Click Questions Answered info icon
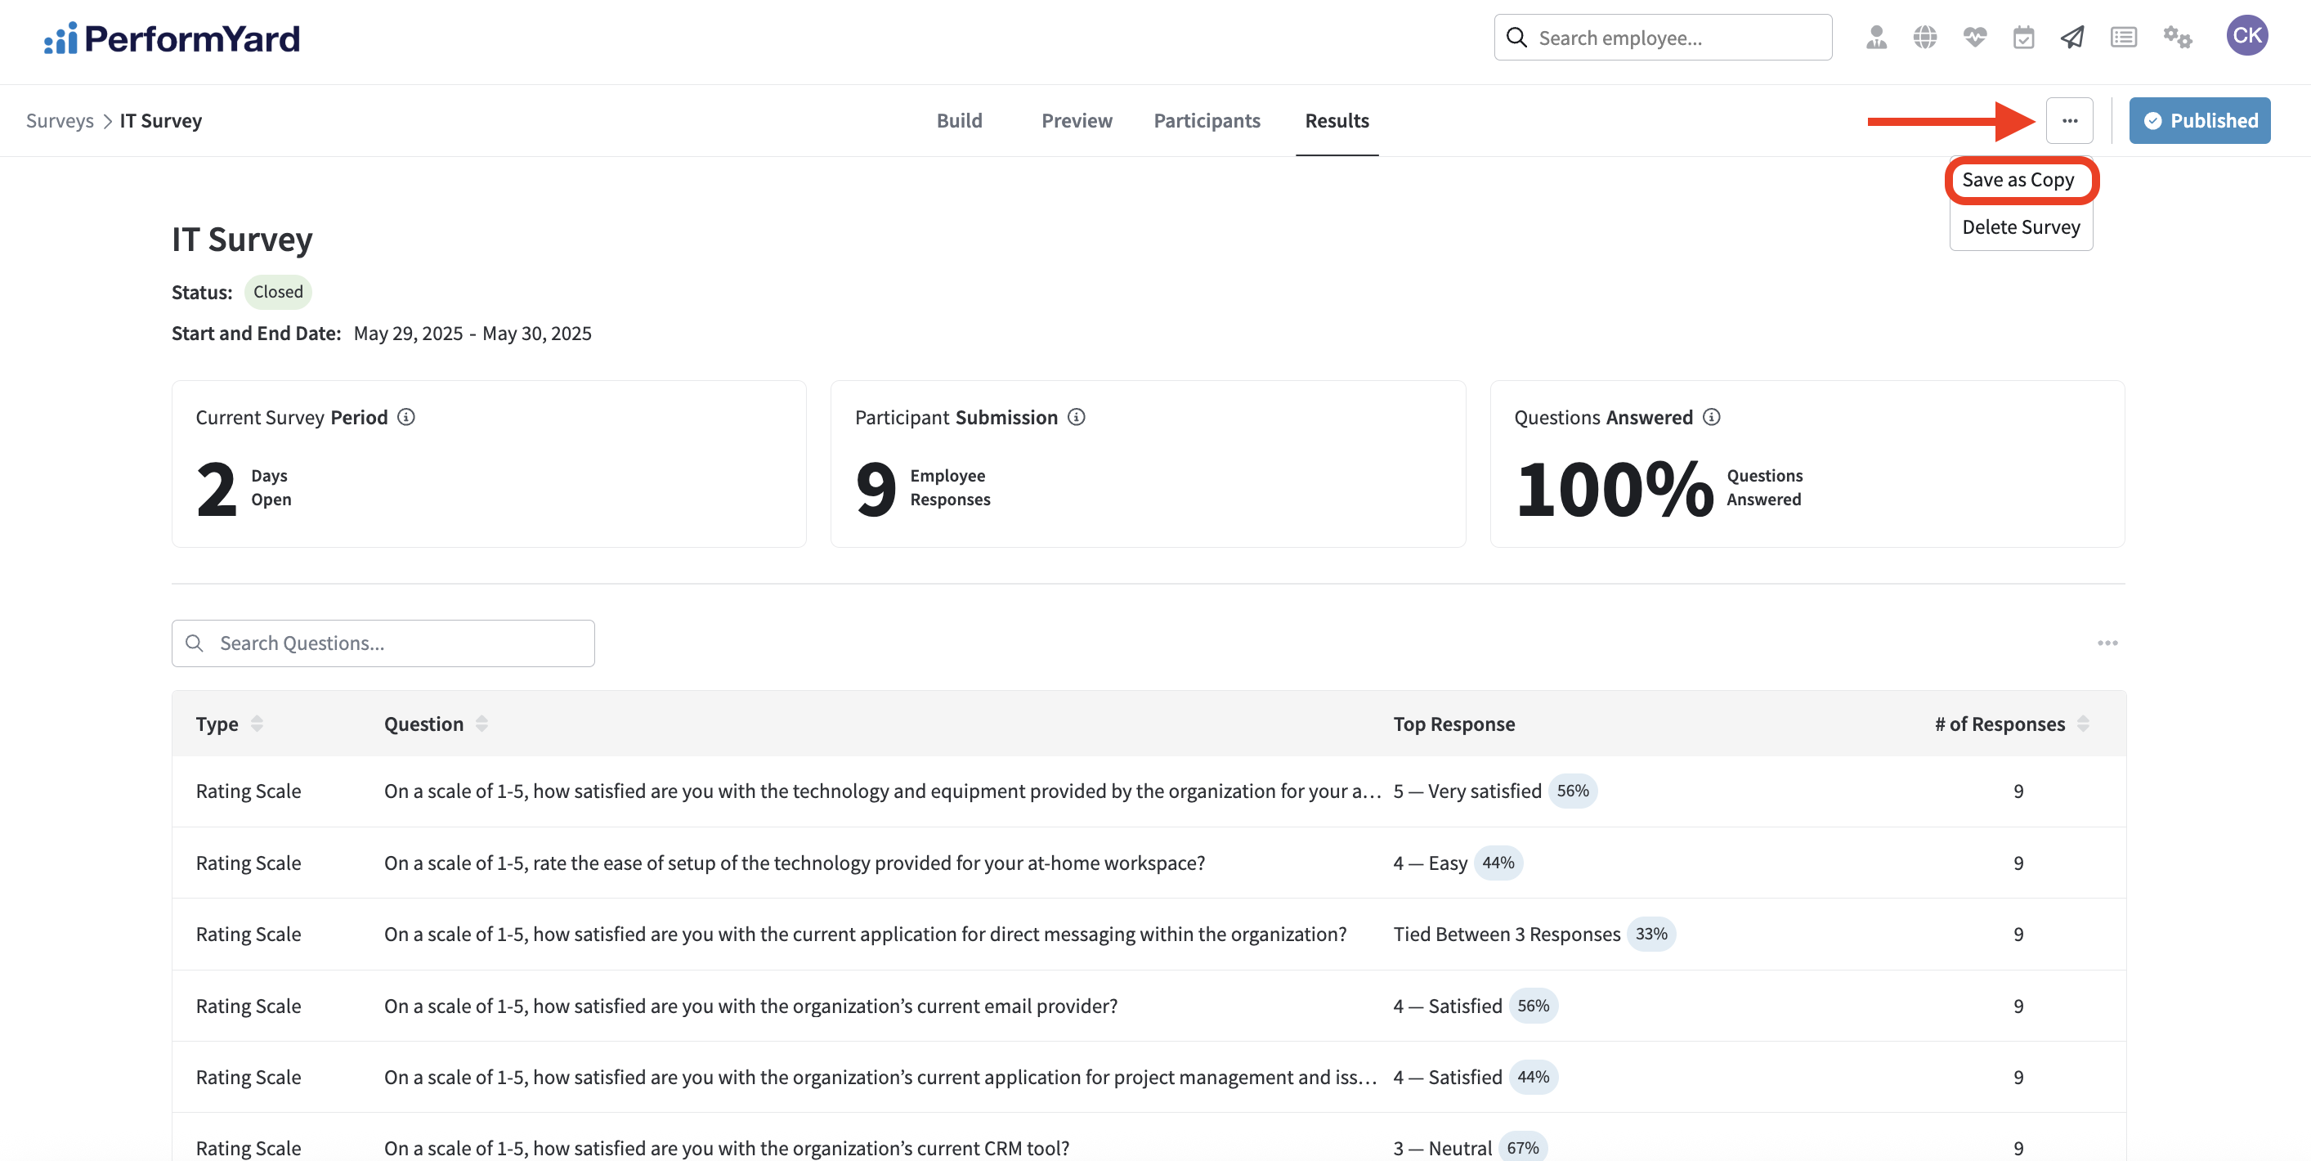The width and height of the screenshot is (2311, 1161). point(1712,417)
